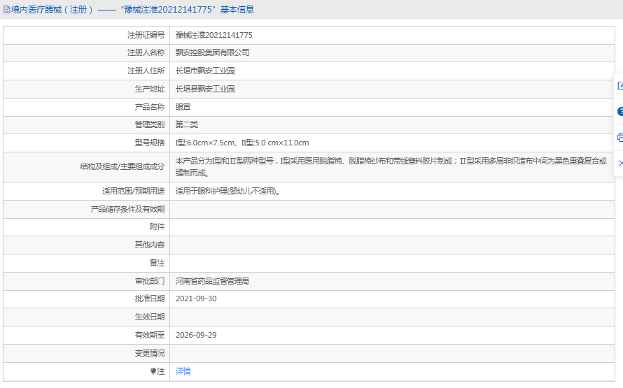Click approval authority 河南省药品监督管理局
This screenshot has width=623, height=388.
212,281
